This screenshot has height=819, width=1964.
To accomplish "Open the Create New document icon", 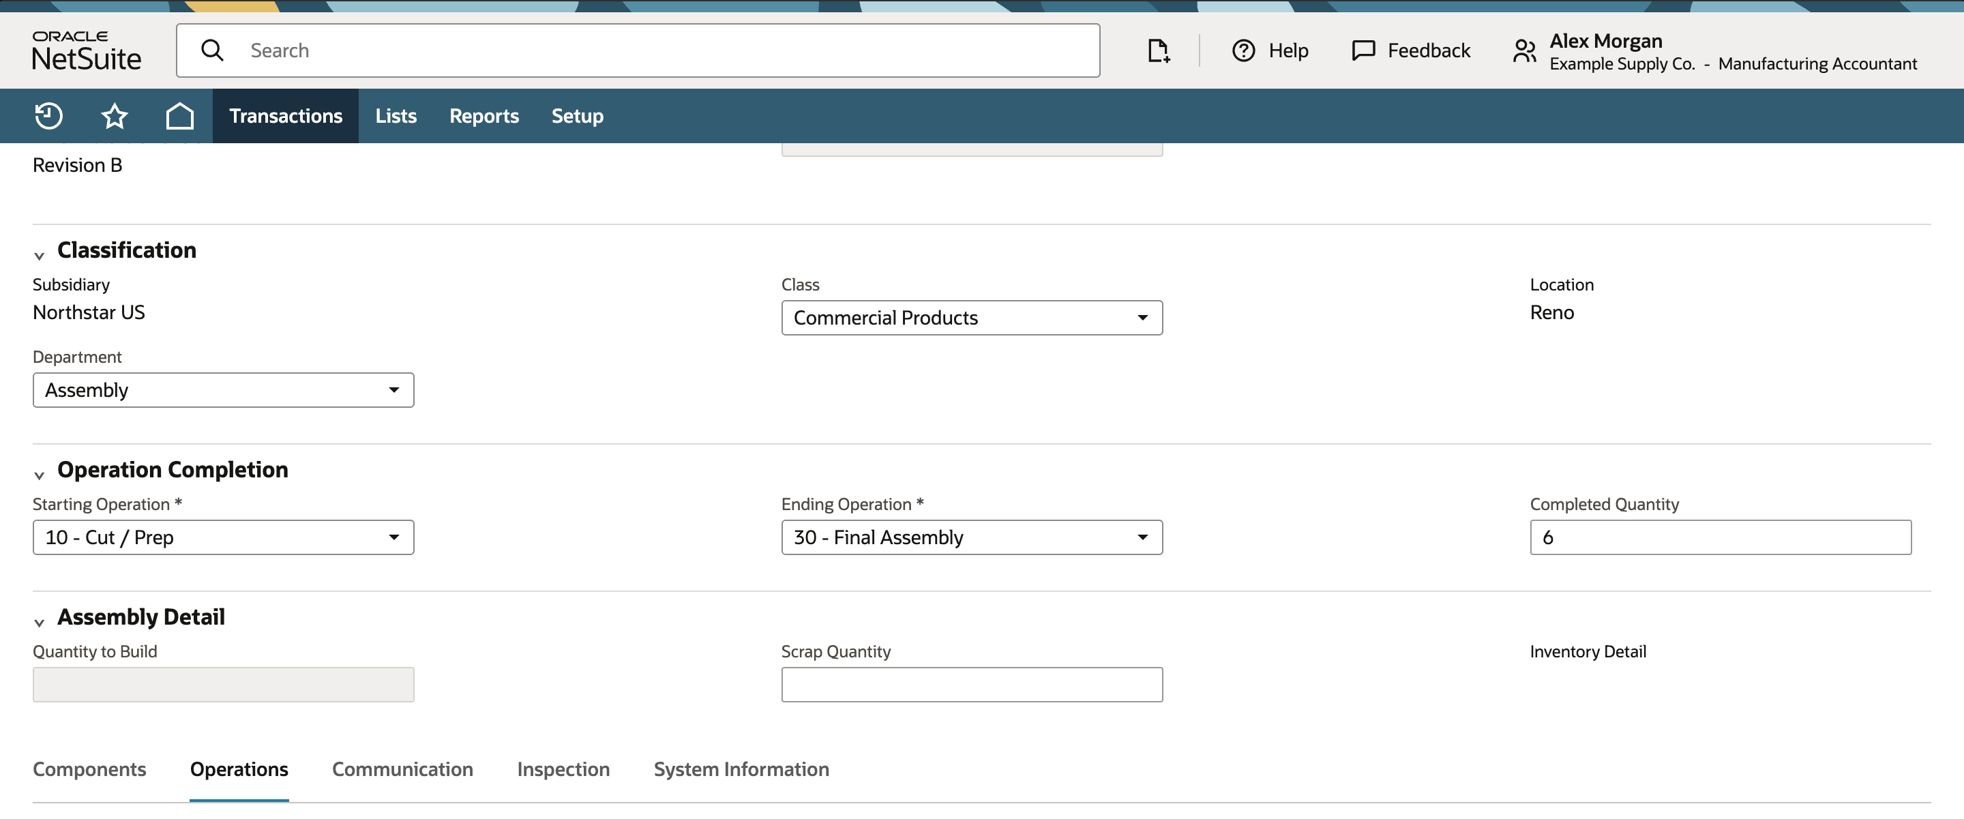I will pos(1158,50).
